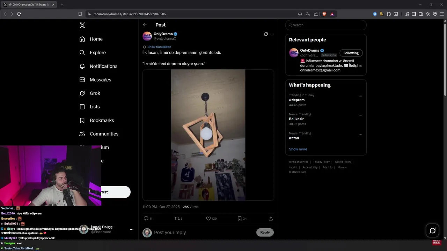Open the Leo AI sparkle icon

428,14
